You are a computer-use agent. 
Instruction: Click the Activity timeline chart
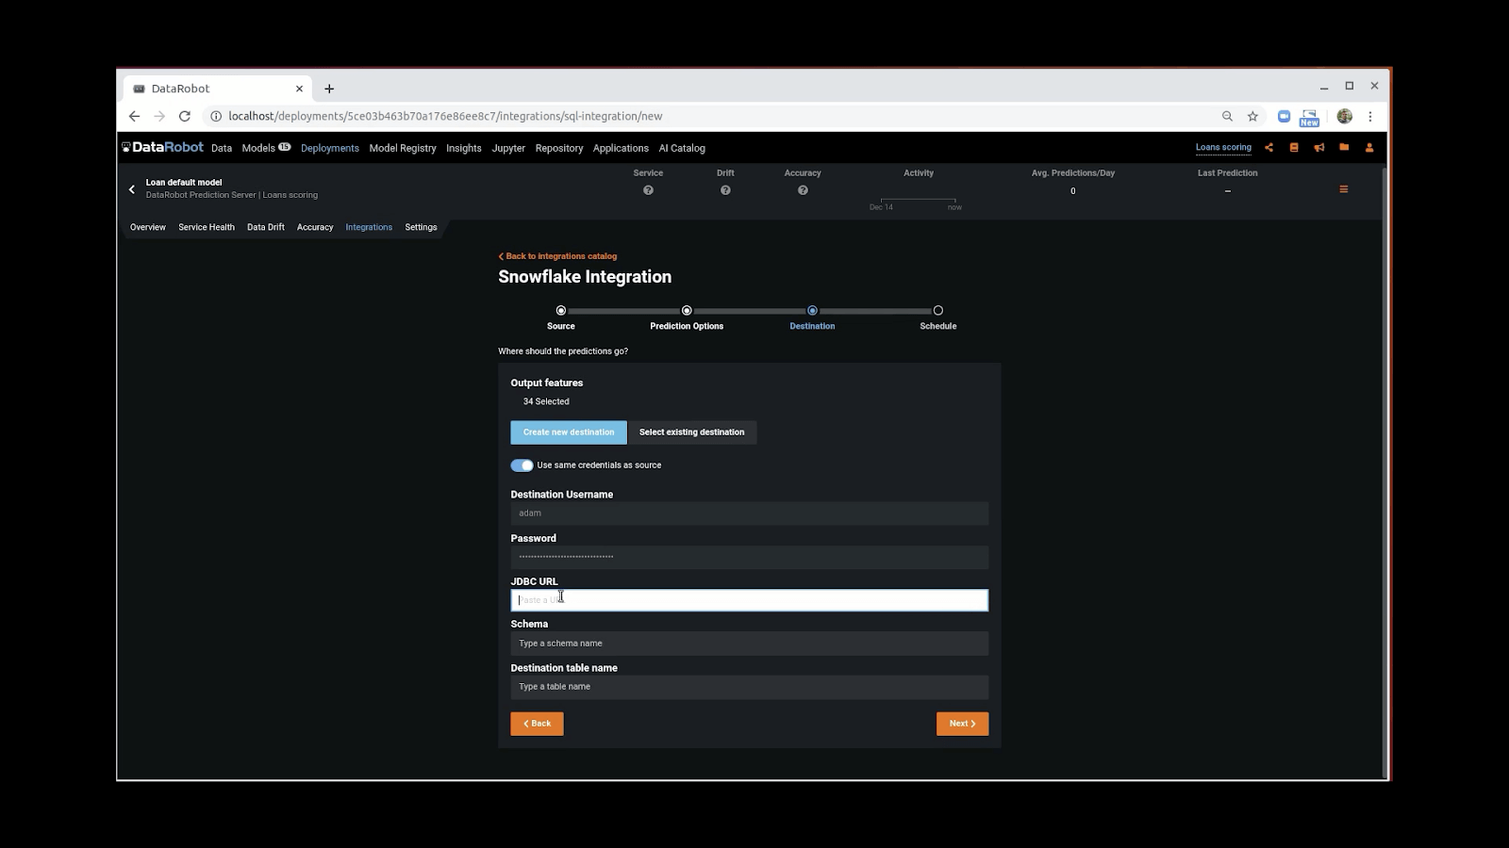(918, 202)
